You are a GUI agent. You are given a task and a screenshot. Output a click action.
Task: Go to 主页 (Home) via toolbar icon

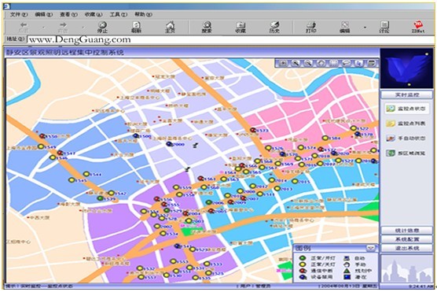point(170,28)
